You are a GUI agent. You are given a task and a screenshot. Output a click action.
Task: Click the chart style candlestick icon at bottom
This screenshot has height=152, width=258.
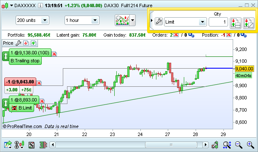(19, 145)
